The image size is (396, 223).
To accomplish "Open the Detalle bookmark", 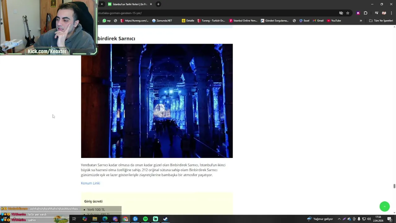I will point(188,21).
